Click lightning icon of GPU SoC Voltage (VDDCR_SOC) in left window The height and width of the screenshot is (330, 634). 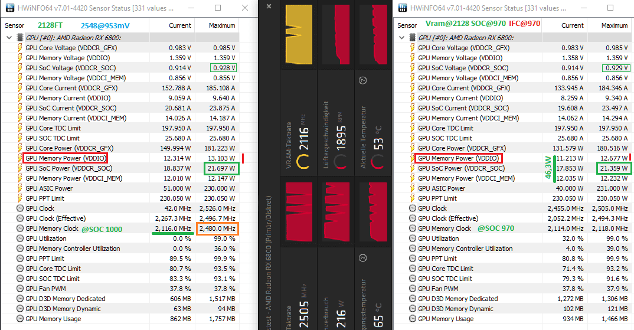pyautogui.click(x=20, y=68)
